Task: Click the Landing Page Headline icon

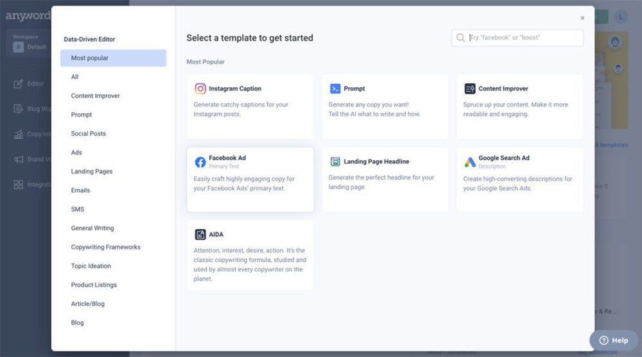Action: click(x=335, y=162)
